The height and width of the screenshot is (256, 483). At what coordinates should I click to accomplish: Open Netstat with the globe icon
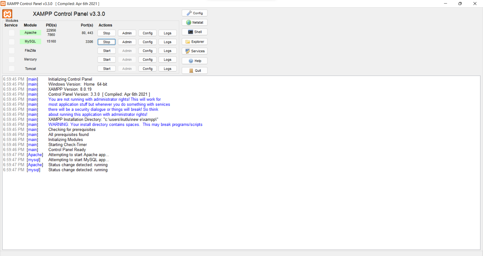point(194,22)
